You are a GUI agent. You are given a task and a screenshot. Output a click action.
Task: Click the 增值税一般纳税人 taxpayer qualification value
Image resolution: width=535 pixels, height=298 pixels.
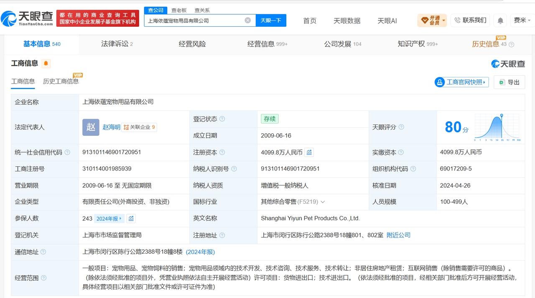coord(285,186)
